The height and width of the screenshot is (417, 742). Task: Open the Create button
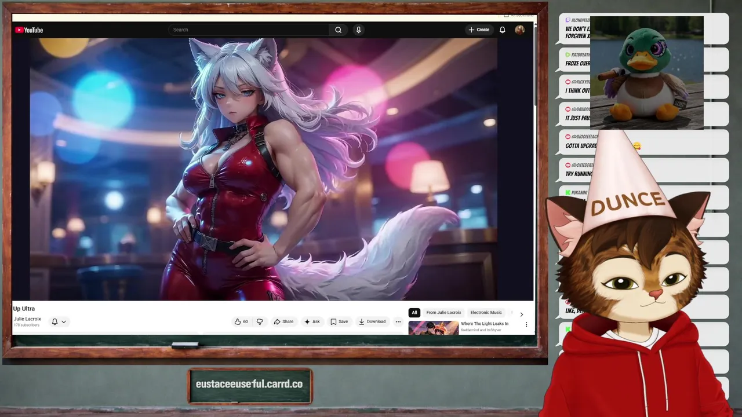(x=479, y=30)
